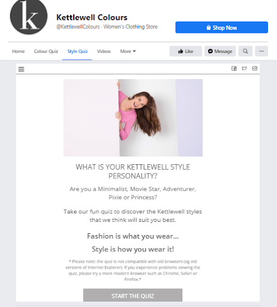Expand the More dropdown menu
The image size is (277, 307).
[128, 52]
